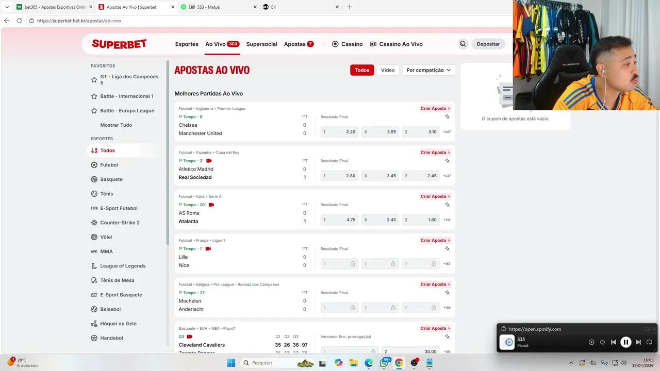Show hidden system tray icons
Image resolution: width=660 pixels, height=371 pixels.
click(x=571, y=363)
